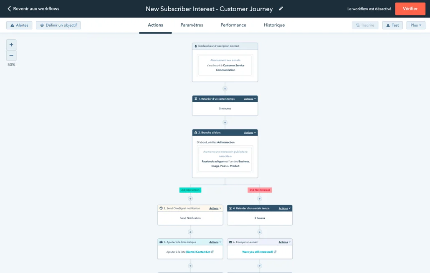Open the Historique tab

[274, 25]
